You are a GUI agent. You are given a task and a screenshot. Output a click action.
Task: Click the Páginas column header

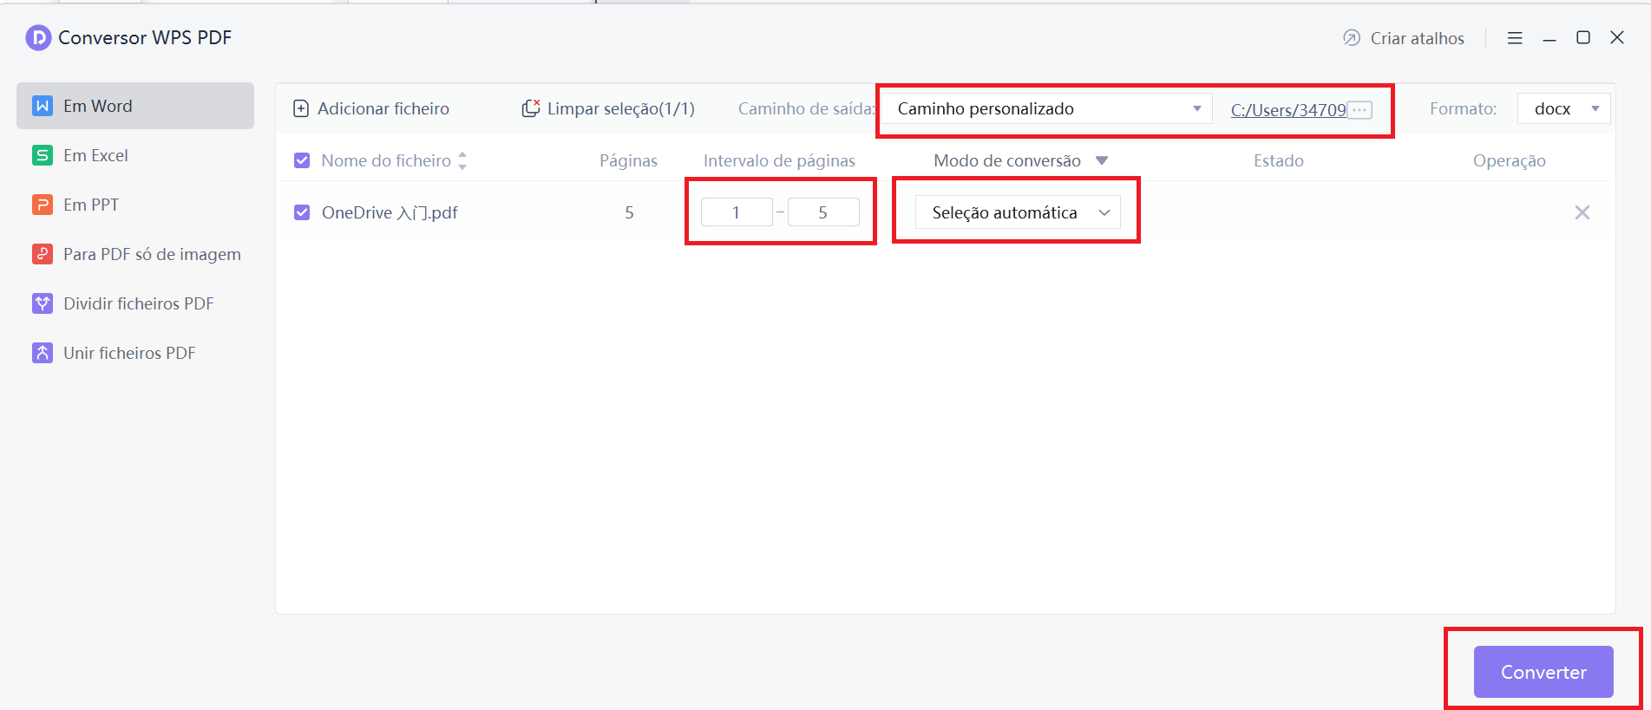(x=628, y=160)
